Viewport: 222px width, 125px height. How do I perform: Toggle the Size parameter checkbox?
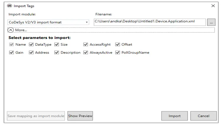point(57,45)
